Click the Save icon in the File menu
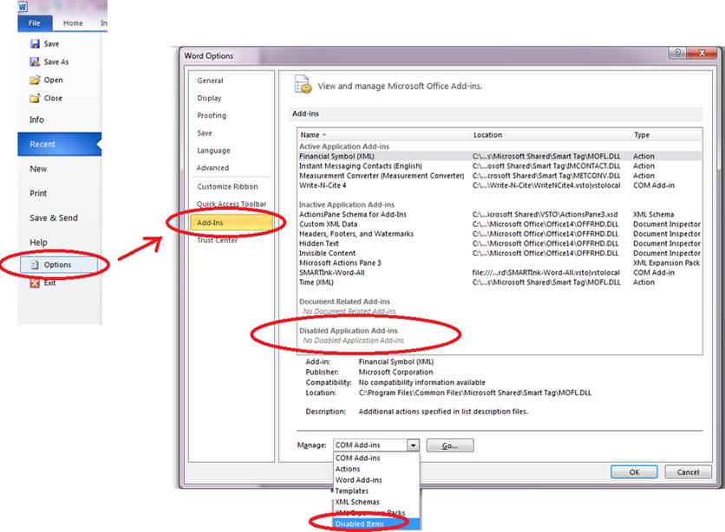The width and height of the screenshot is (725, 532). pyautogui.click(x=35, y=44)
